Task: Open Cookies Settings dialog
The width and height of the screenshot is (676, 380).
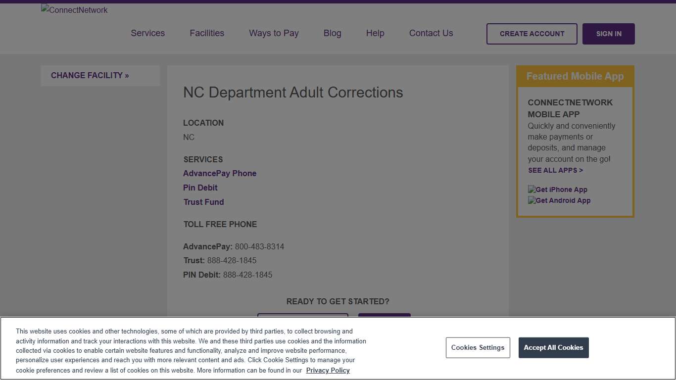Action: point(478,347)
